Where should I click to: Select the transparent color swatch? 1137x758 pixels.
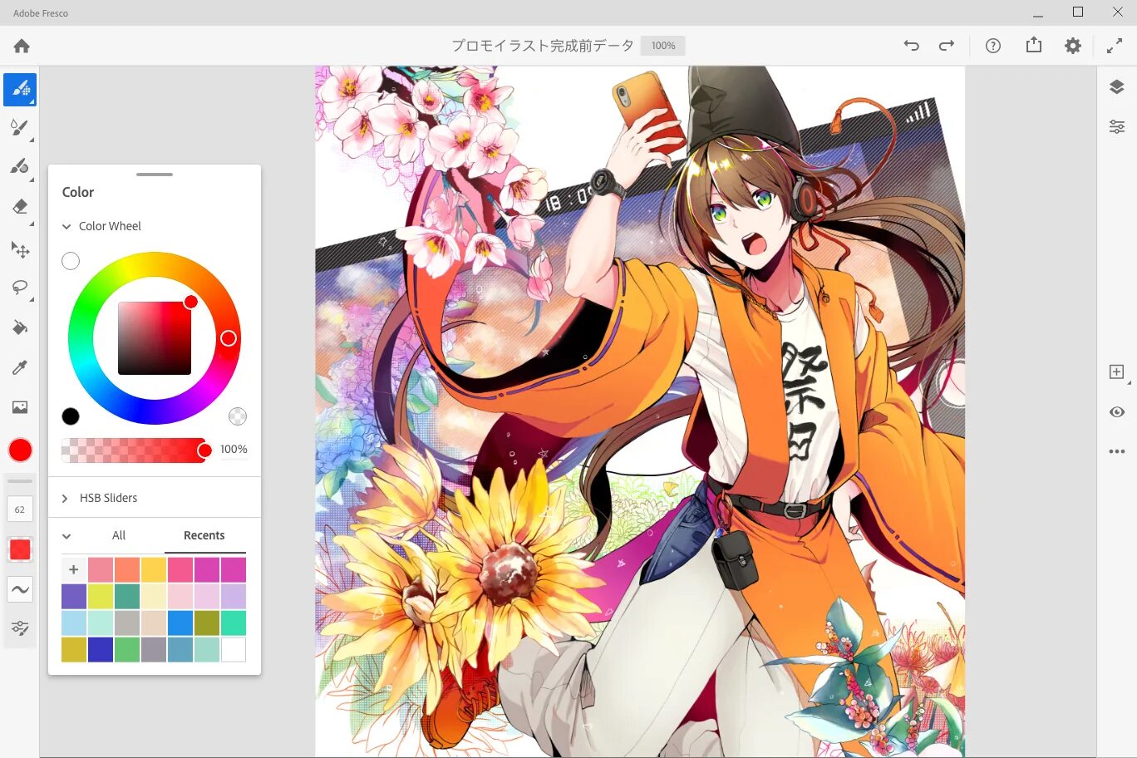coord(238,416)
